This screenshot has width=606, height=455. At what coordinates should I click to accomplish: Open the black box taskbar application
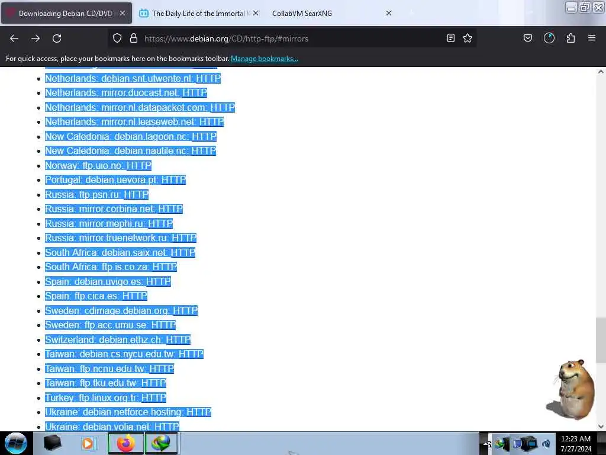point(52,443)
